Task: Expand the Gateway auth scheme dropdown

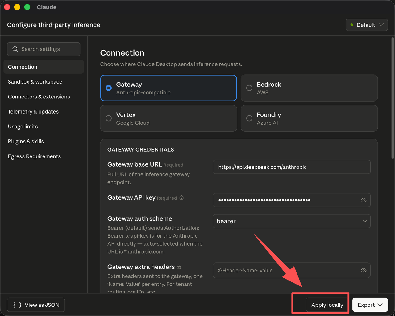Action: (x=291, y=221)
